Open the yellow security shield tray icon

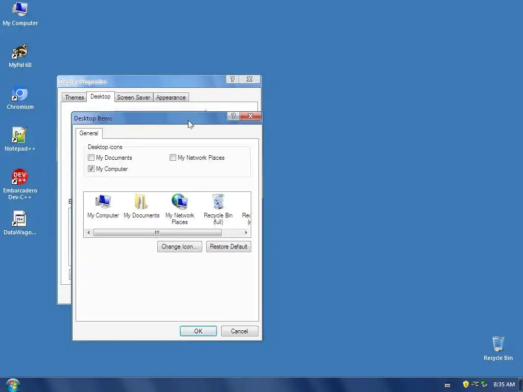click(466, 384)
